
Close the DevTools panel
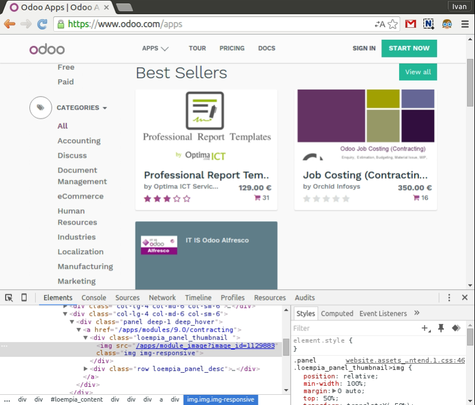tap(465, 297)
